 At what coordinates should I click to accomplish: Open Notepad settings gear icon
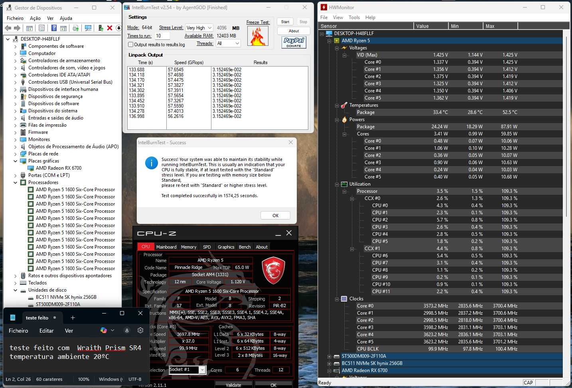(x=140, y=330)
